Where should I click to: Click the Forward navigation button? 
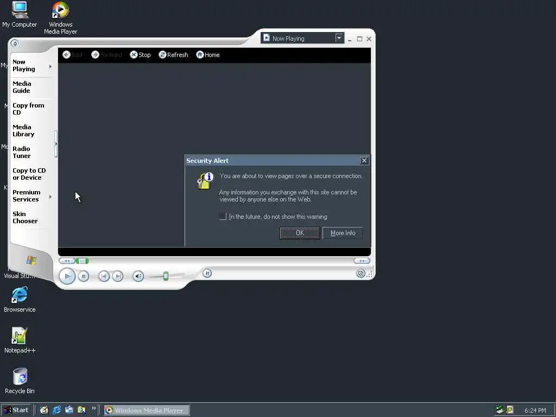pyautogui.click(x=106, y=55)
